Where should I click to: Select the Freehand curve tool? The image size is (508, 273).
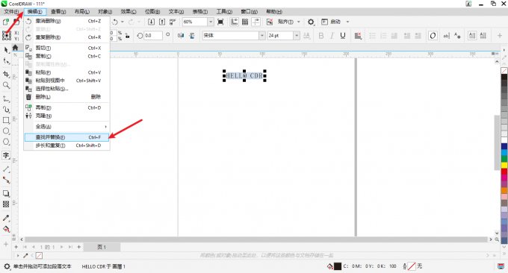click(x=6, y=98)
